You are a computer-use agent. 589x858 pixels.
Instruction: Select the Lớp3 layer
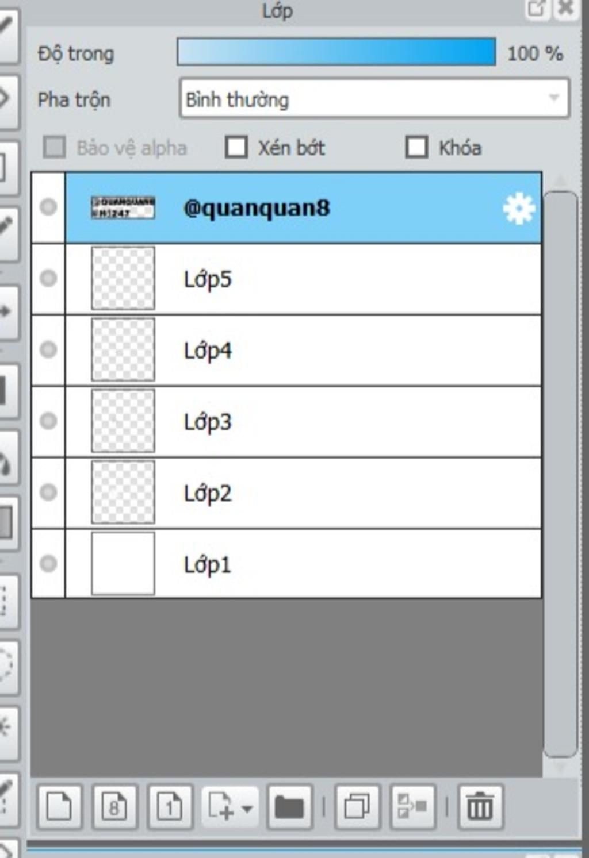coord(345,422)
